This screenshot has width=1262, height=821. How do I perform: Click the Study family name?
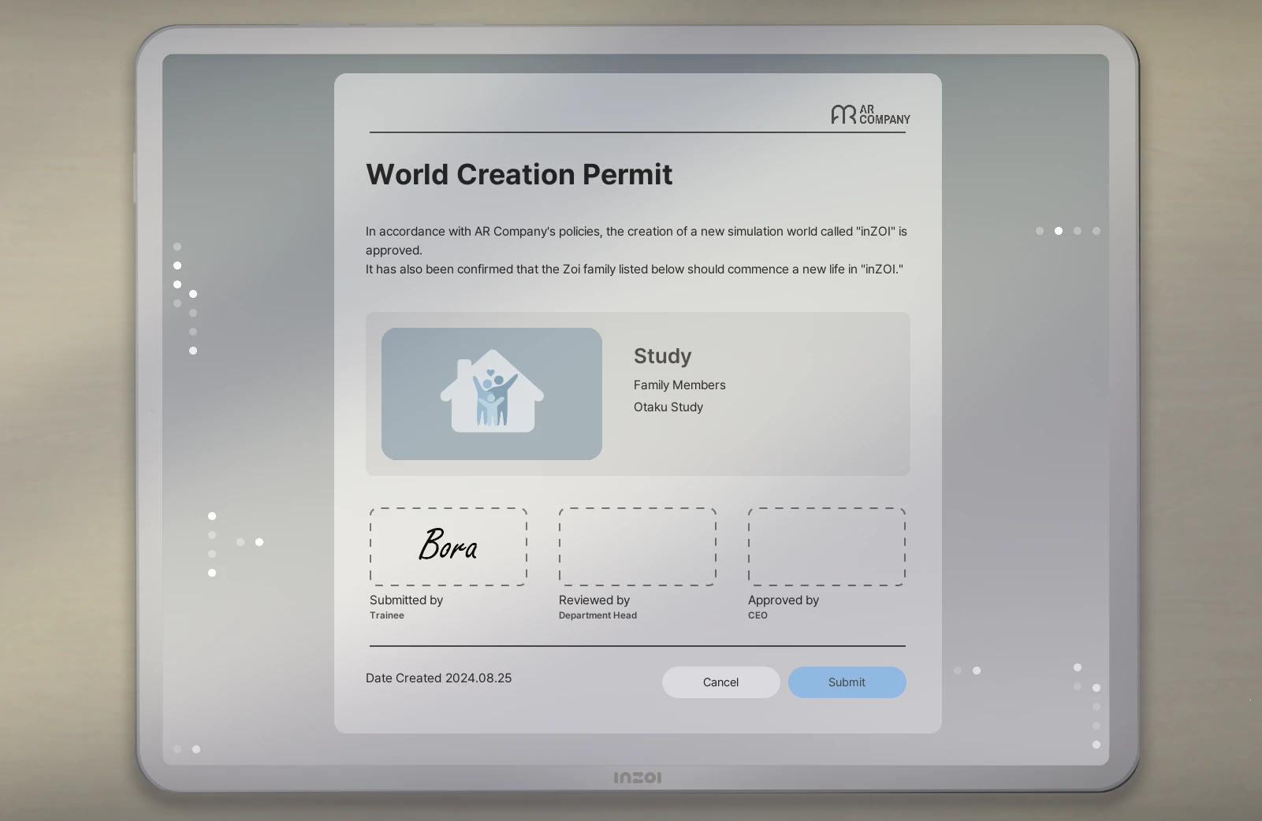pyautogui.click(x=662, y=356)
